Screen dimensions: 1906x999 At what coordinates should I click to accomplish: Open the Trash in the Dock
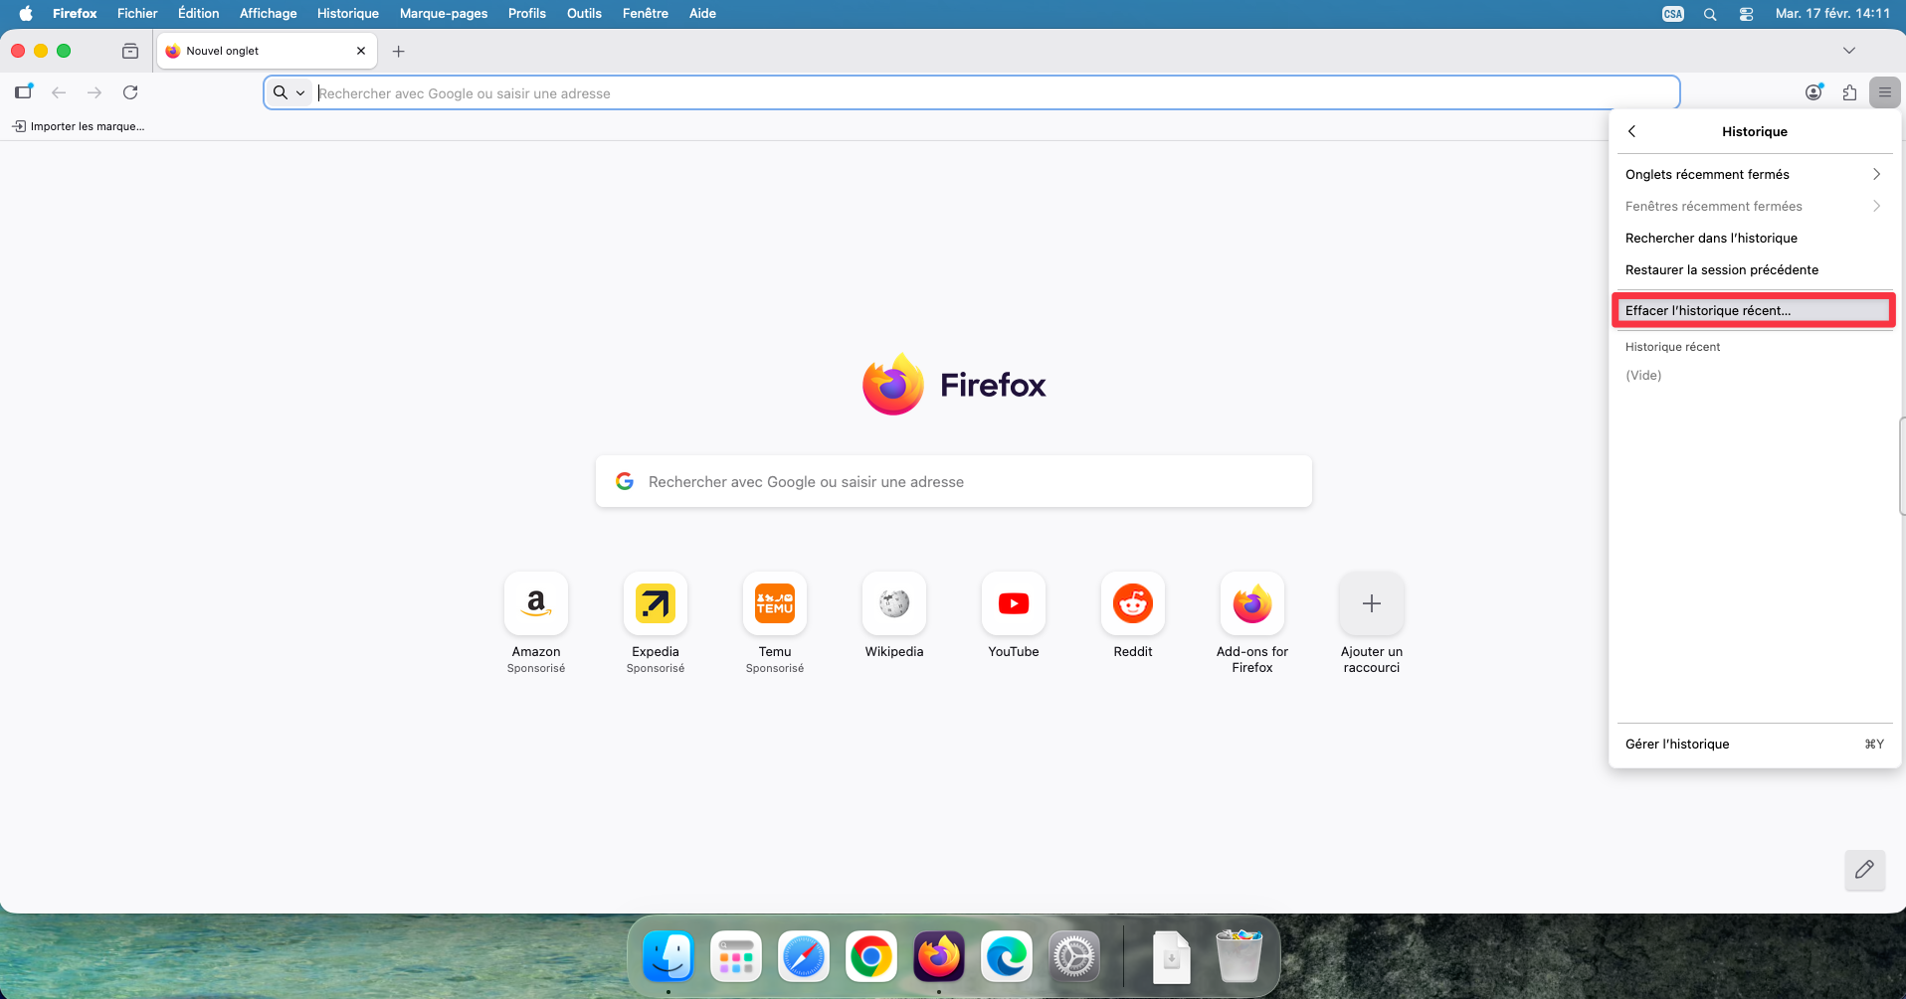point(1239,957)
